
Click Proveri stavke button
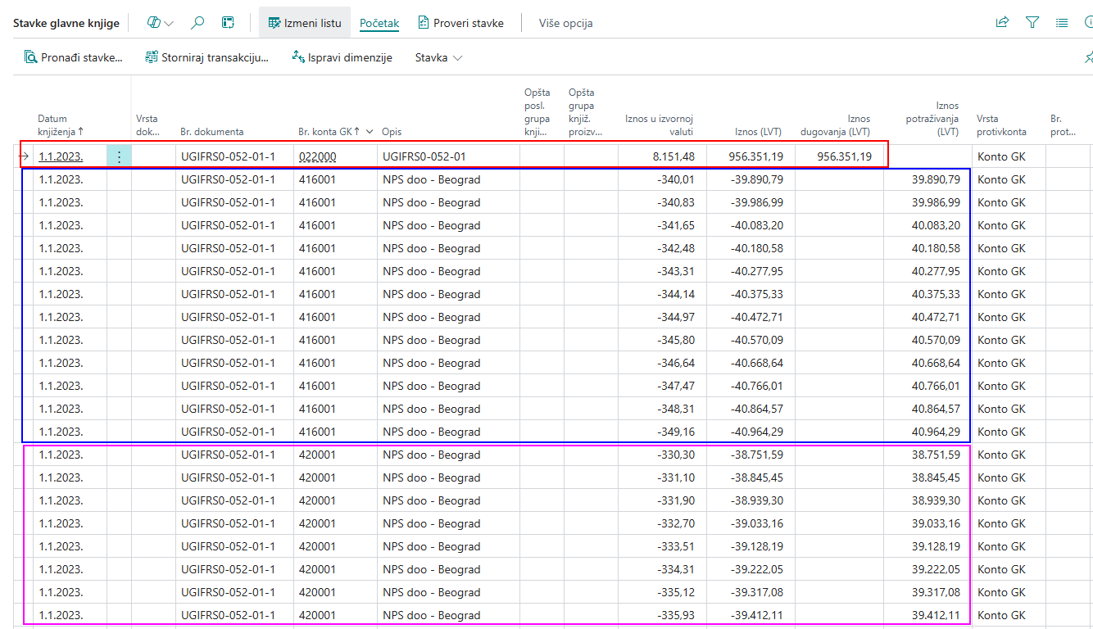click(460, 23)
